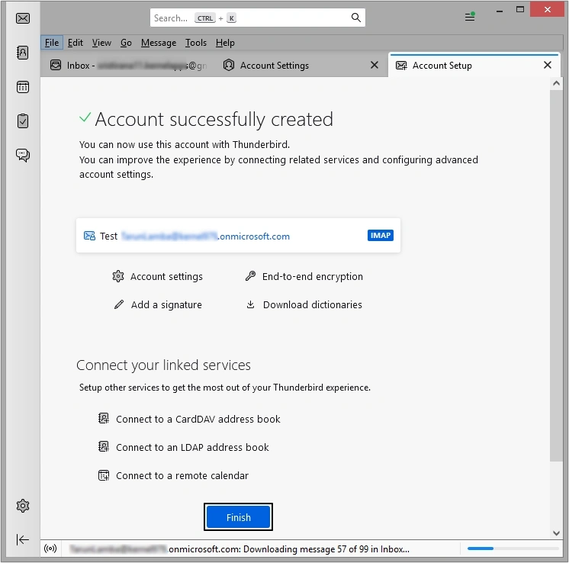The height and width of the screenshot is (563, 569).
Task: Click Connect to a remote calendar
Action: pyautogui.click(x=182, y=475)
